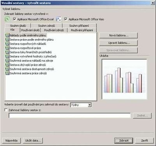
Task: Select the Vše tab
Action: [x=12, y=30]
